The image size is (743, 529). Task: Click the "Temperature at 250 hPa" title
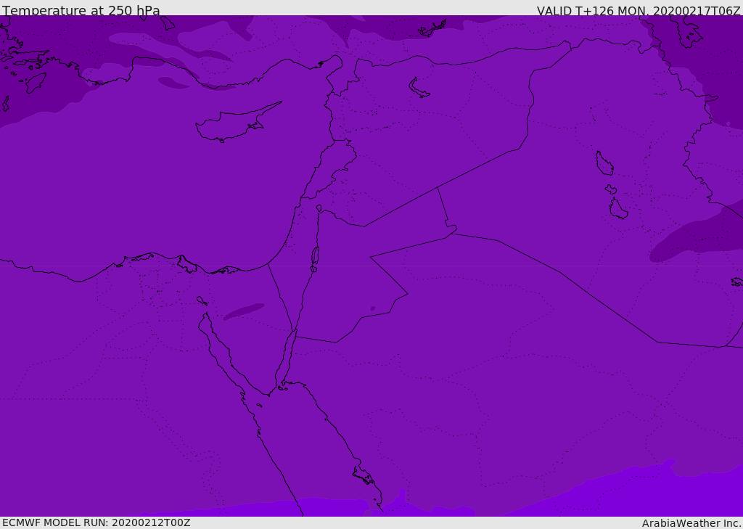(81, 11)
